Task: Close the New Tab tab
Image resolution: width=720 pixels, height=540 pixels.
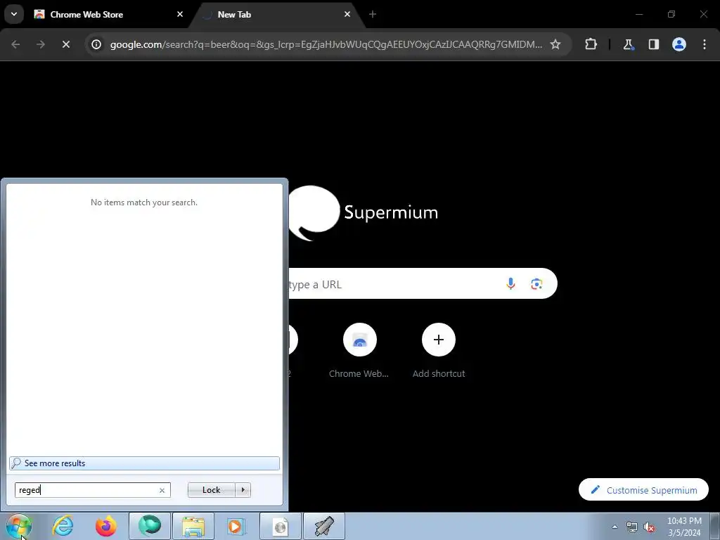Action: coord(347,14)
